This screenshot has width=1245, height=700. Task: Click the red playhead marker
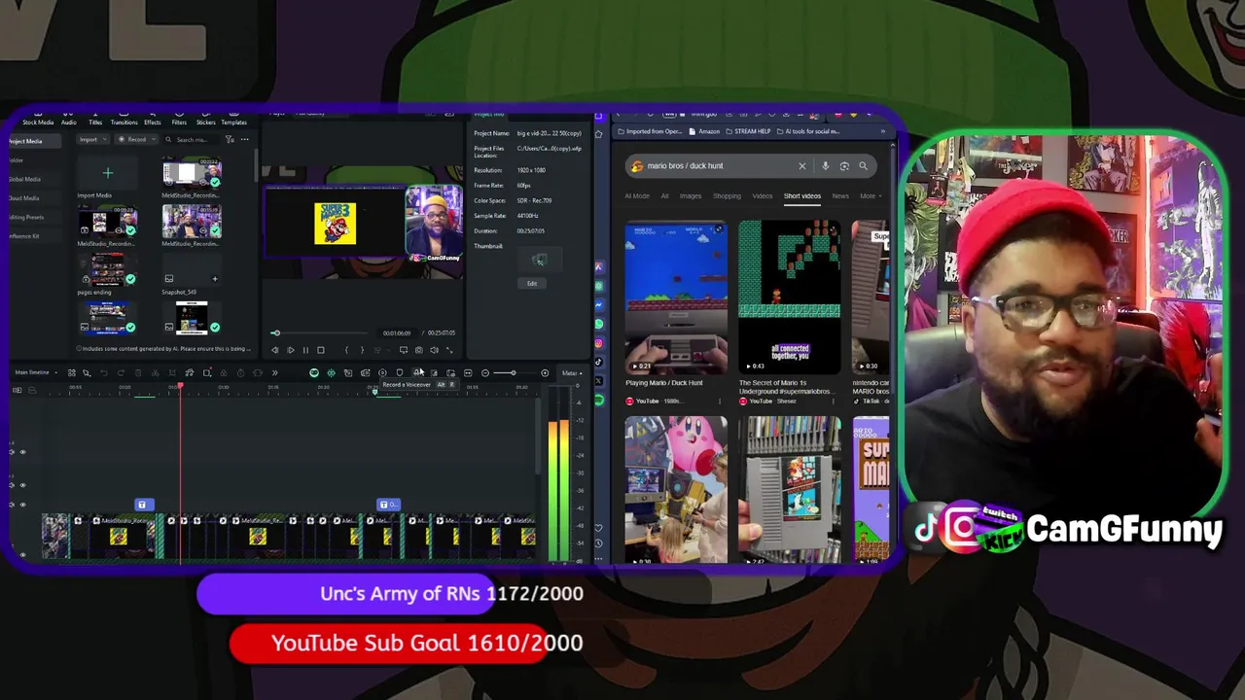pos(180,387)
